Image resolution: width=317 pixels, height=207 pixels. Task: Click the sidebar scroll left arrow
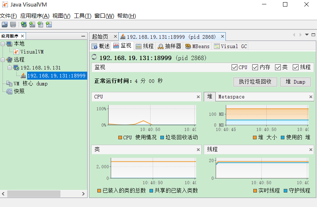(3, 194)
